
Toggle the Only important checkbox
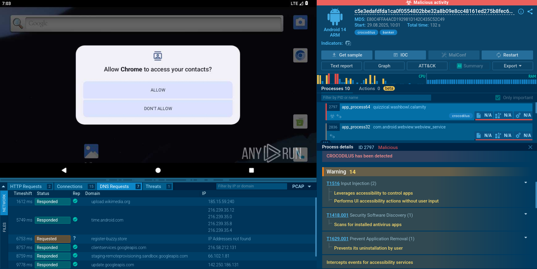[x=498, y=98]
